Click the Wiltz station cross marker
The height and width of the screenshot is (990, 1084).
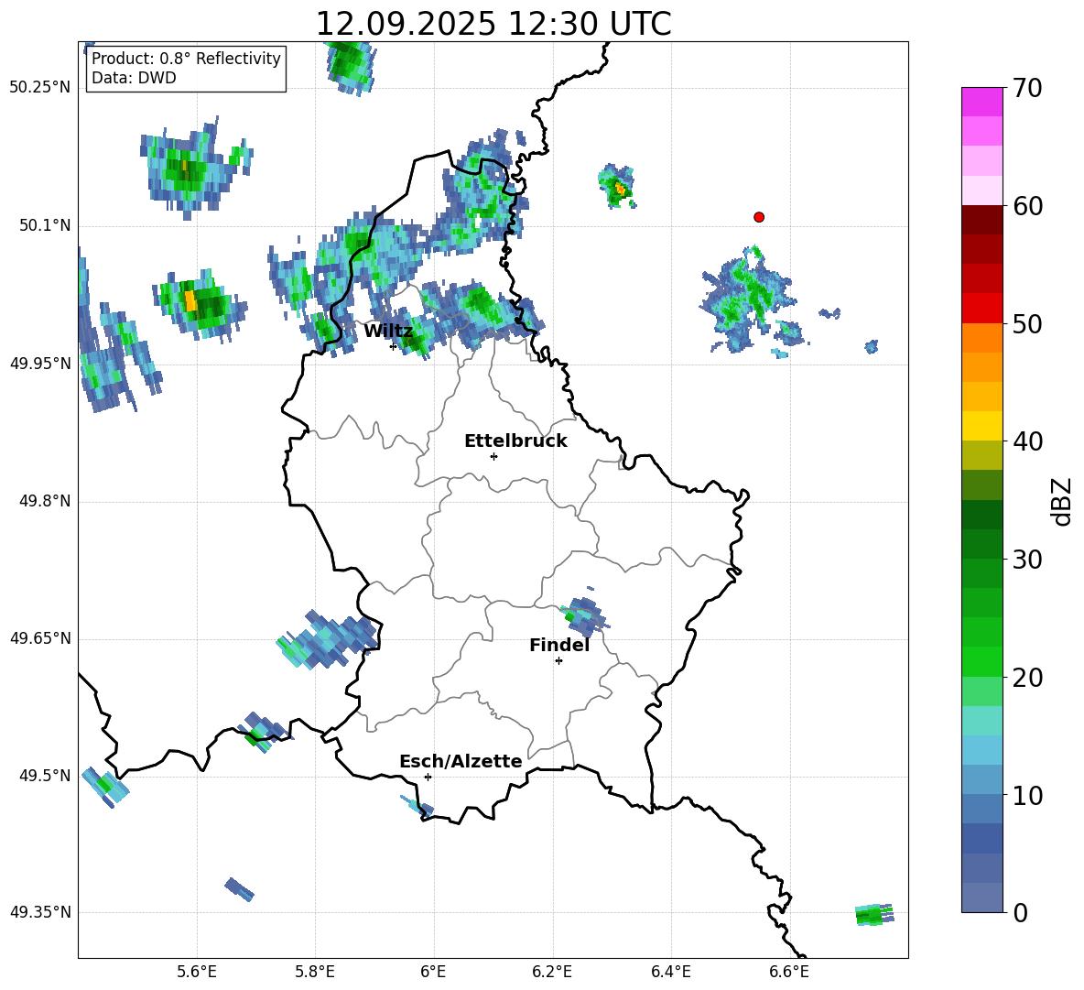point(393,346)
